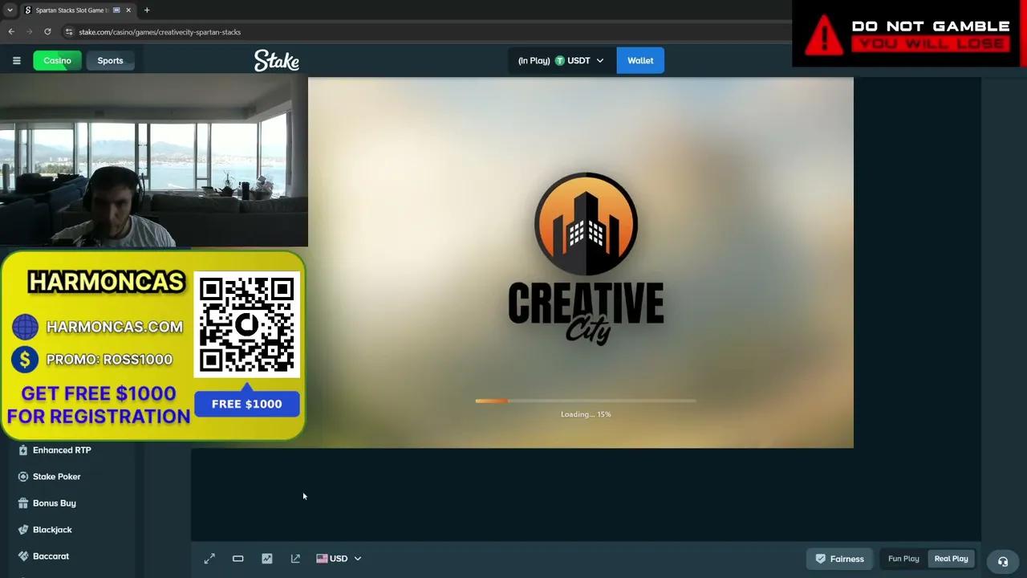The height and width of the screenshot is (578, 1027).
Task: Click the FREE $1000 banner button
Action: click(x=247, y=404)
